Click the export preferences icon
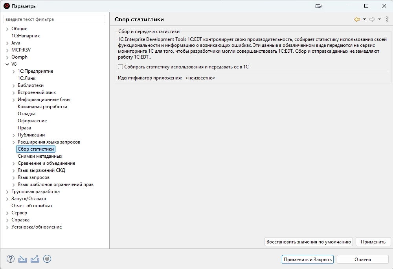Screen dimensions: 393x269 click(x=35, y=259)
